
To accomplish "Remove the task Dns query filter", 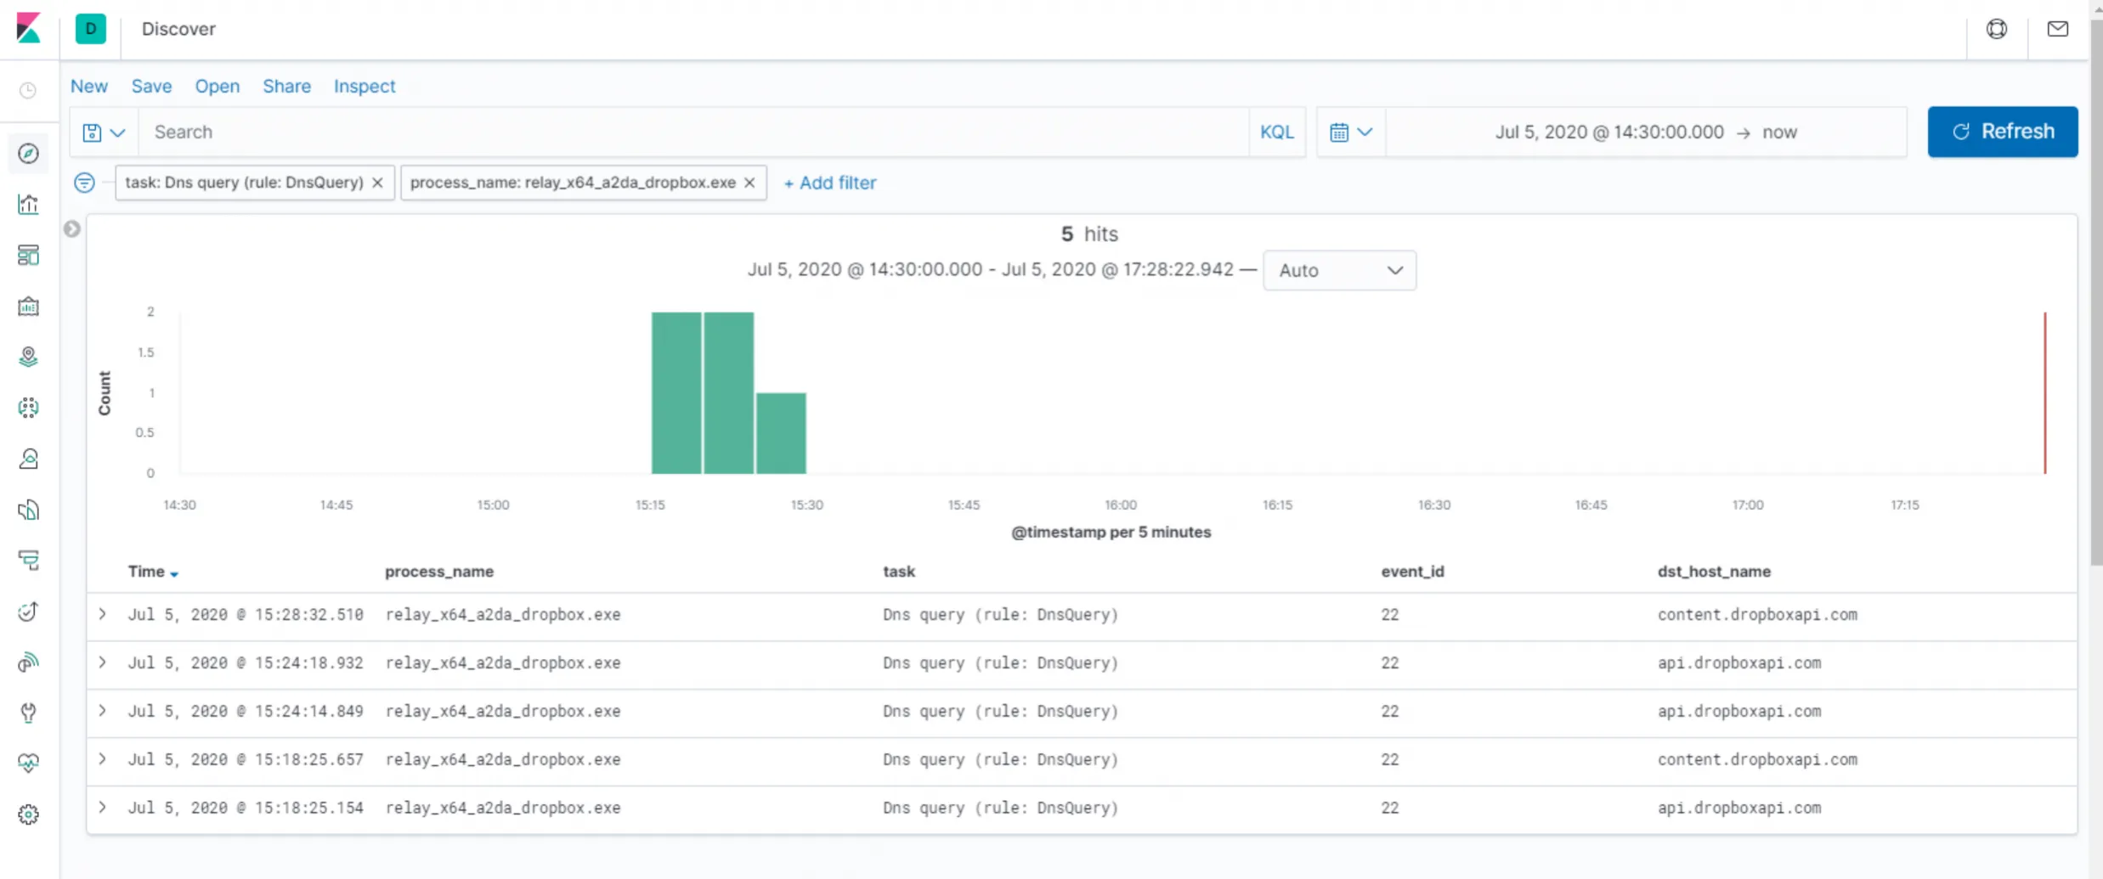I will click(377, 183).
